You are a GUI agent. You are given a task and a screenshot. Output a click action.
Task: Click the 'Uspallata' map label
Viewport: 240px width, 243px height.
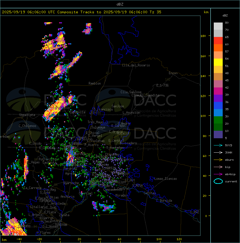[27, 115]
